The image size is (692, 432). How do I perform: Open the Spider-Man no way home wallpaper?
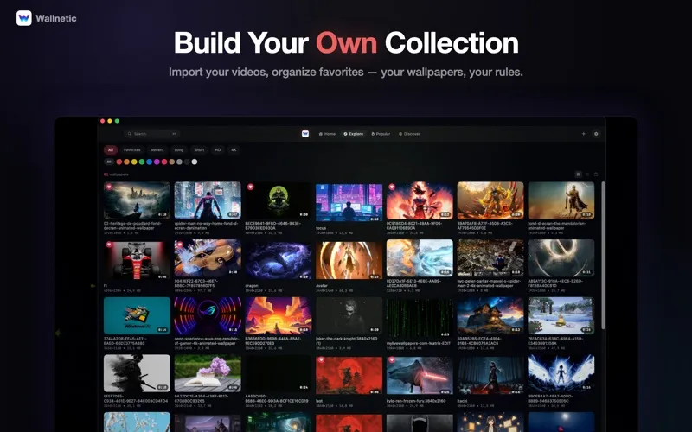click(x=208, y=200)
